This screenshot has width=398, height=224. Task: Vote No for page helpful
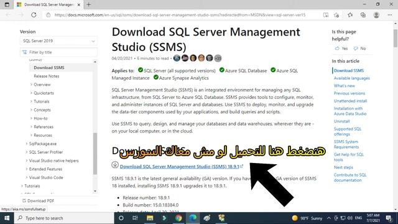pyautogui.click(x=360, y=49)
